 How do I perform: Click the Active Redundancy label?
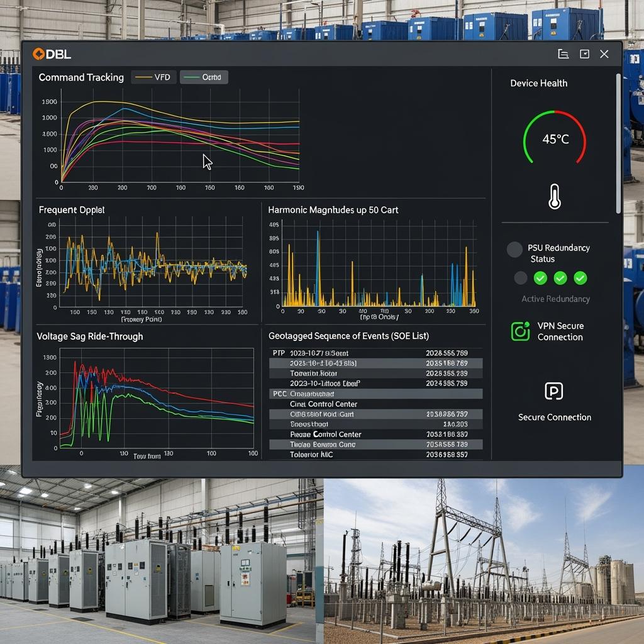pyautogui.click(x=555, y=299)
